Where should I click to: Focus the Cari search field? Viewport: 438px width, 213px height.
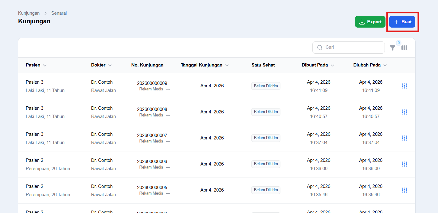(349, 48)
